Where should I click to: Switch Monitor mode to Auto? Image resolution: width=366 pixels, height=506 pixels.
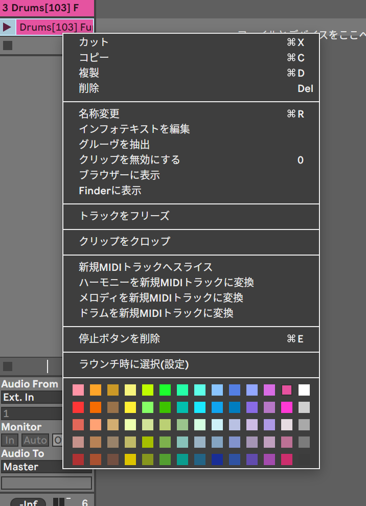pos(35,440)
